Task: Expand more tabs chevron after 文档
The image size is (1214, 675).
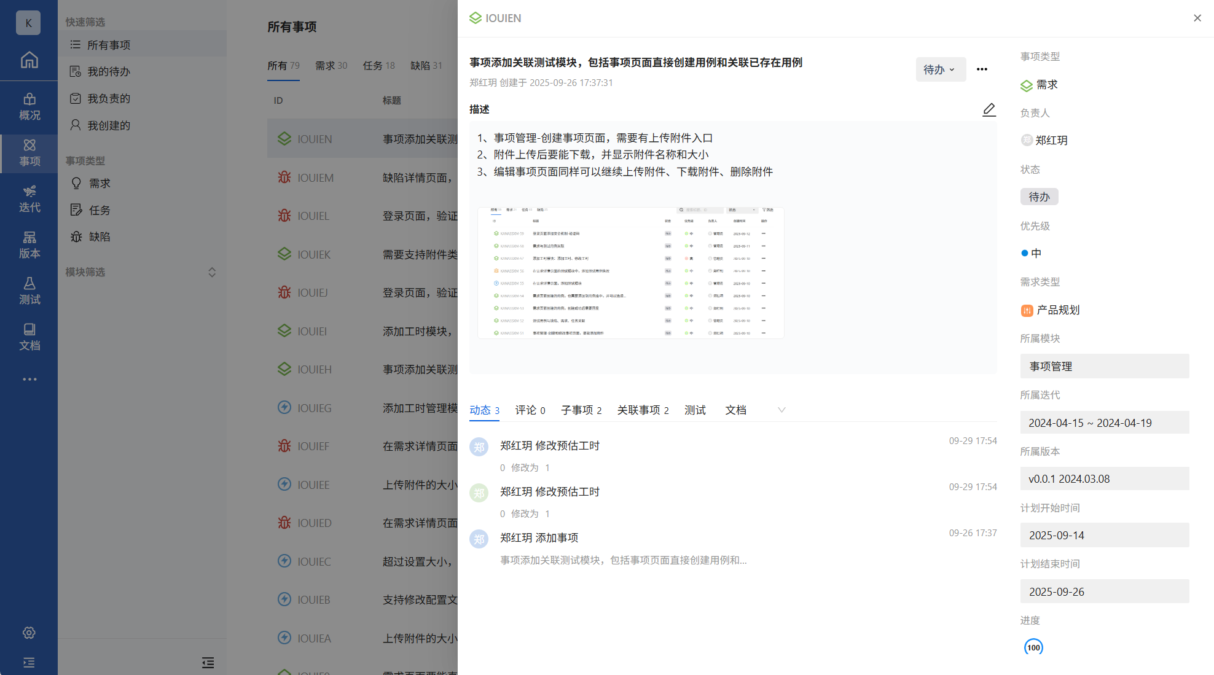Action: tap(781, 410)
